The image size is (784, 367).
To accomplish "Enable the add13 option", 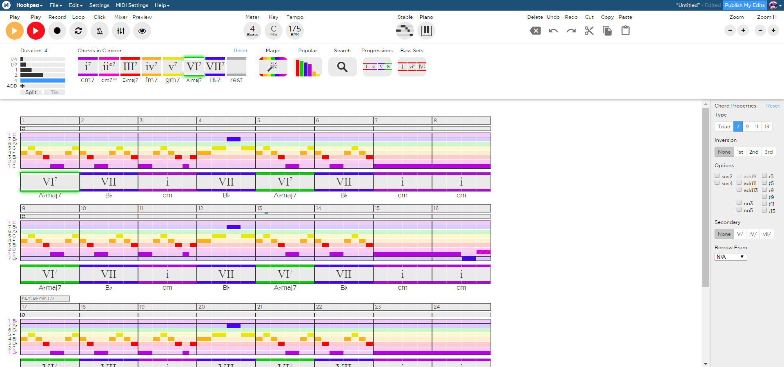I will point(739,190).
